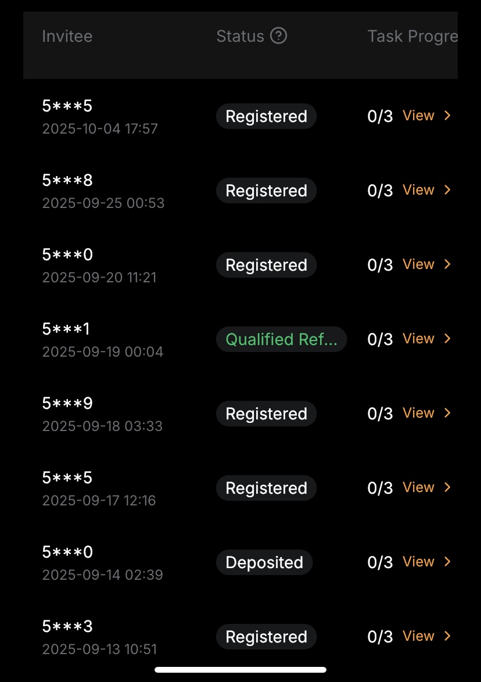481x682 pixels.
Task: Tap the Registered badge for invitee 5***9
Action: (266, 414)
